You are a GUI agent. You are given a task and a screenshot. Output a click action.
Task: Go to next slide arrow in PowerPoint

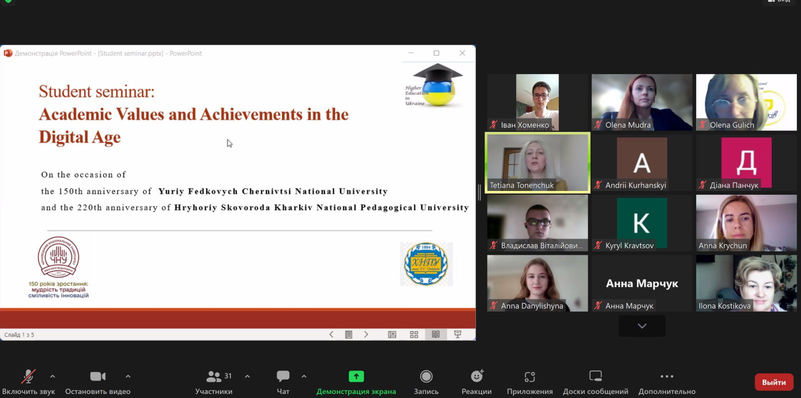(x=366, y=334)
